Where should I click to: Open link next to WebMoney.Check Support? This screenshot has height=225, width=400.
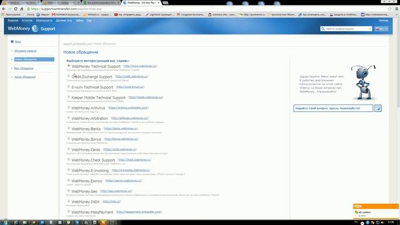coord(134,160)
